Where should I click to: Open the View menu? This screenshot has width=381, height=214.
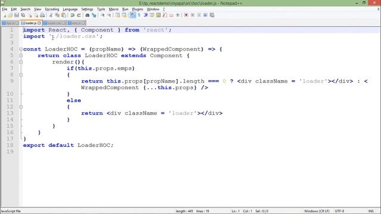click(38, 10)
